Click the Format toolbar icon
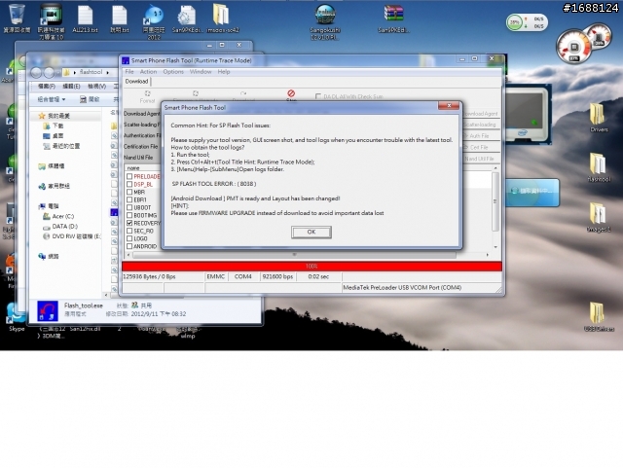623x468 pixels. point(147,96)
